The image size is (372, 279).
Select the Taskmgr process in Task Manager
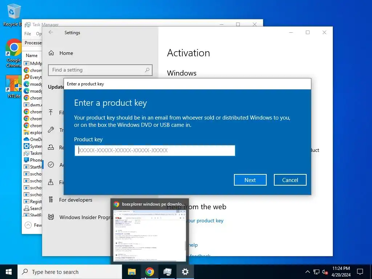pos(33,153)
